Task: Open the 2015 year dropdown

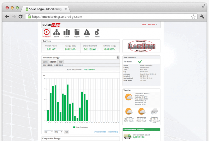Action: (x=58, y=132)
